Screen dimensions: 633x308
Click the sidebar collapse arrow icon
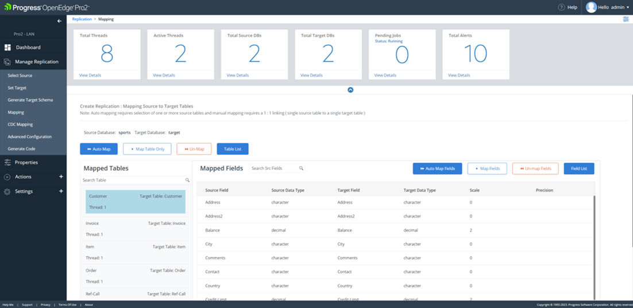click(59, 21)
